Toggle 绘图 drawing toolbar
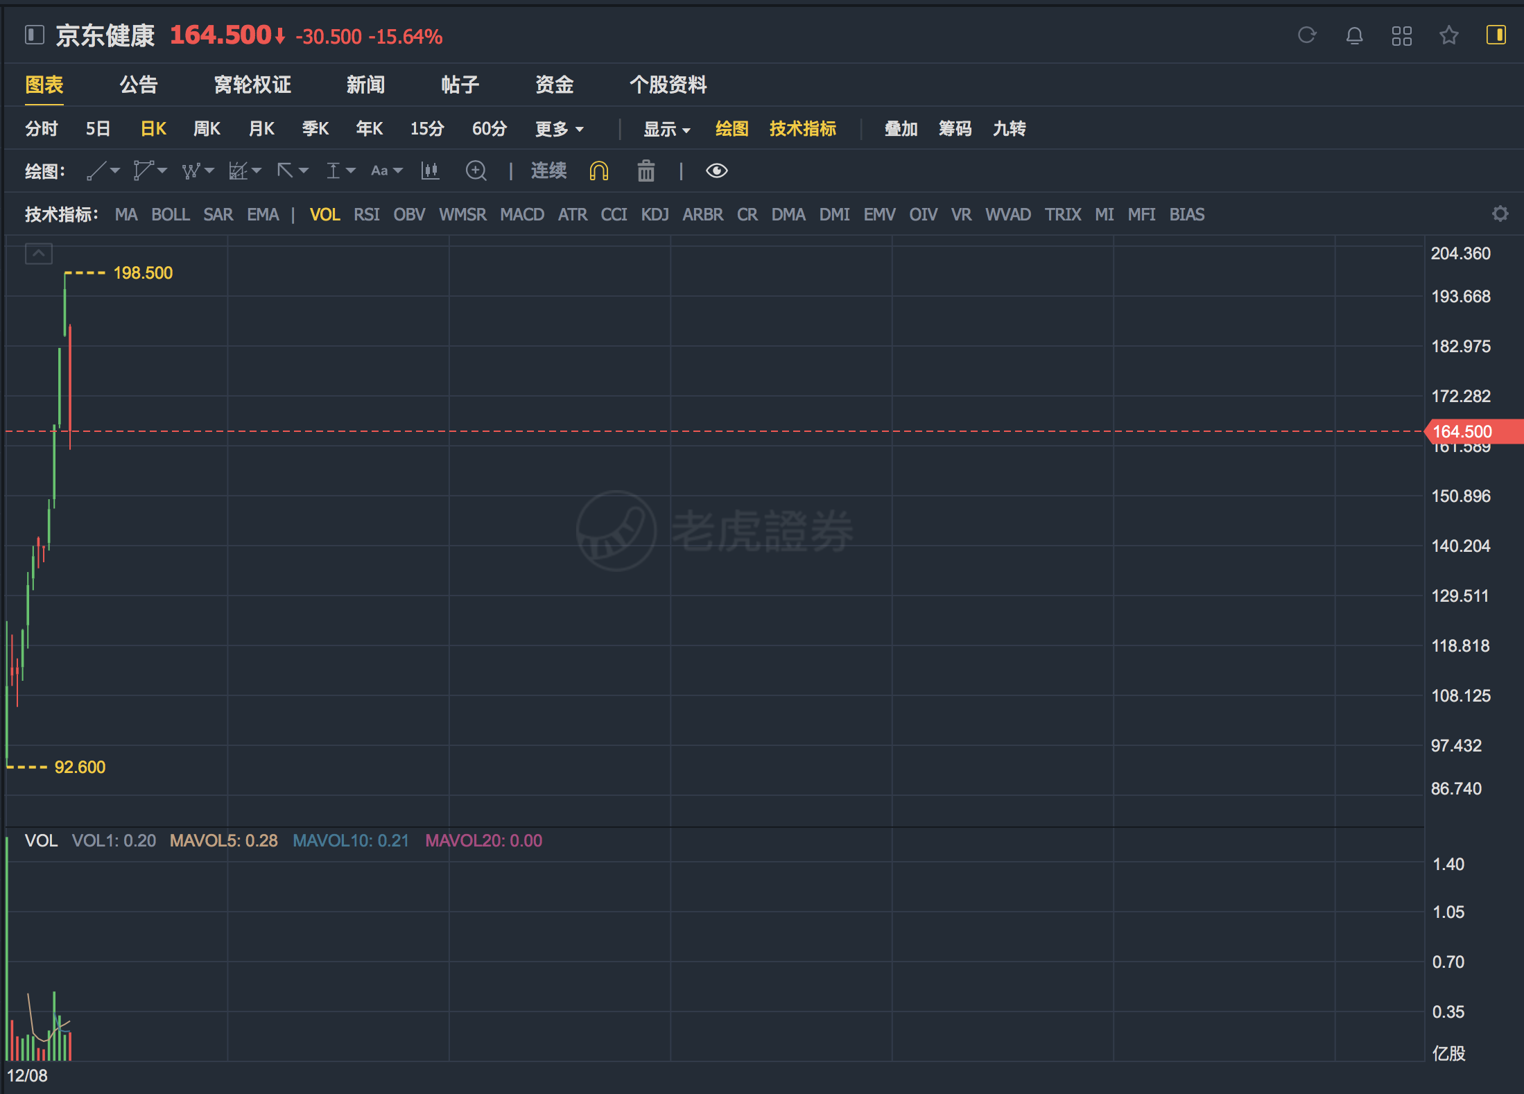Viewport: 1524px width, 1094px height. click(x=732, y=129)
